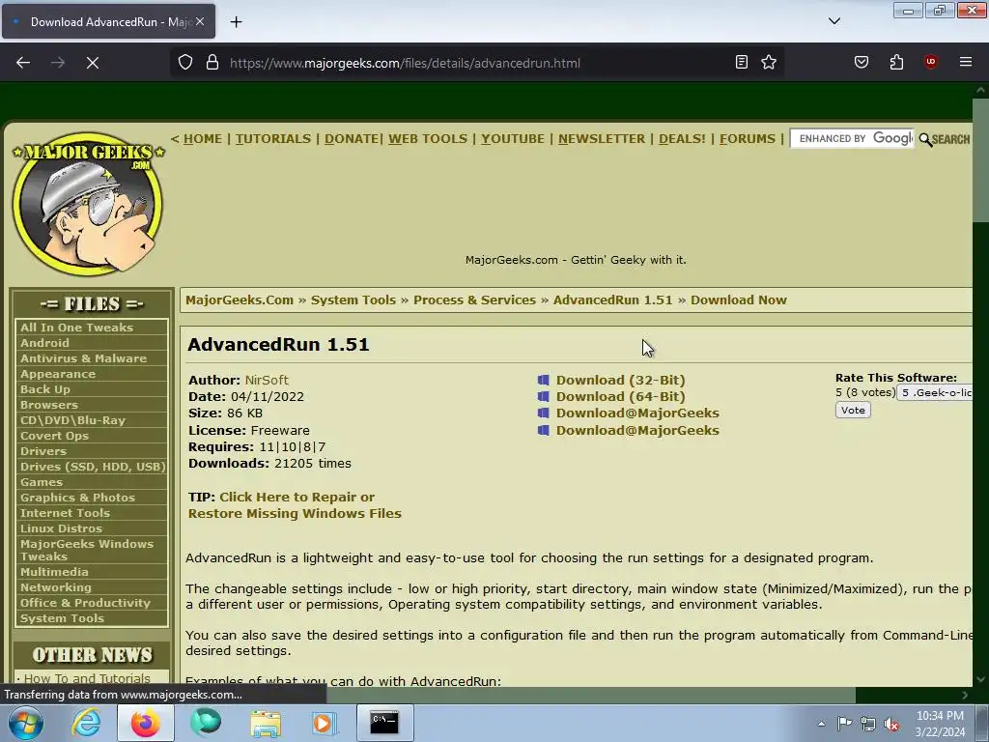Click the padlock site security icon
Image resolution: width=989 pixels, height=742 pixels.
tap(212, 63)
